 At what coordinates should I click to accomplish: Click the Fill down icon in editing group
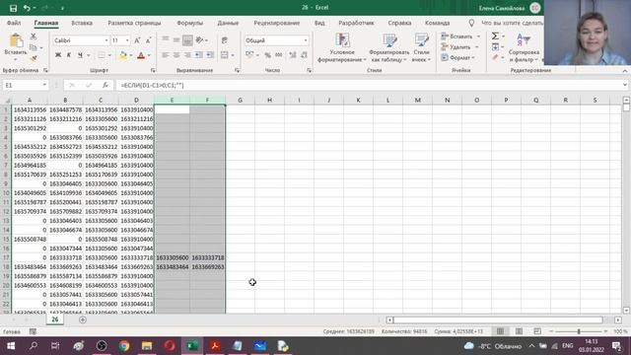(495, 47)
